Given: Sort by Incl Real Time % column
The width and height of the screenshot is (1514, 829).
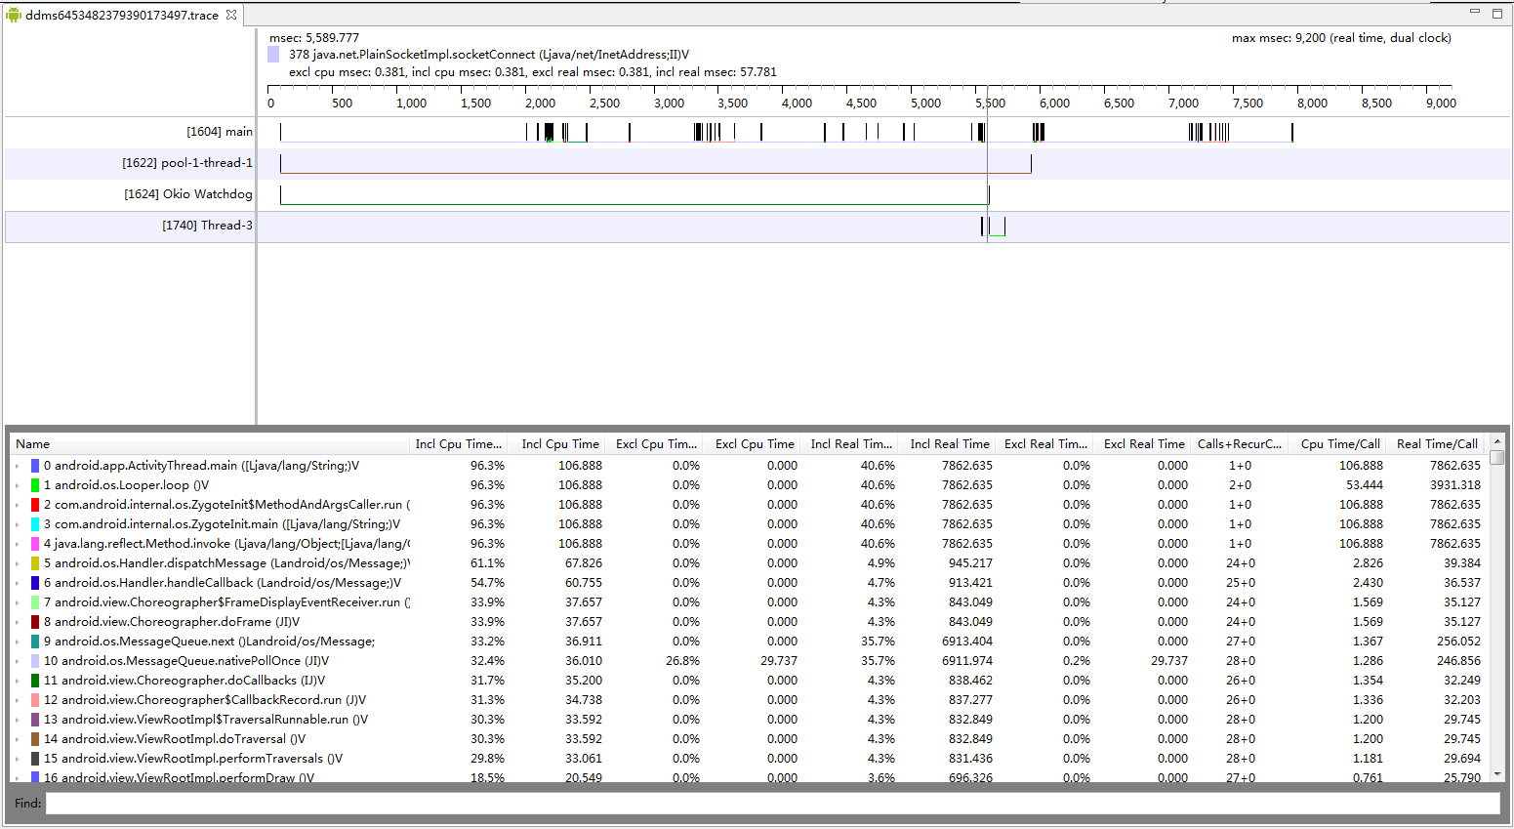Looking at the screenshot, I should point(849,444).
